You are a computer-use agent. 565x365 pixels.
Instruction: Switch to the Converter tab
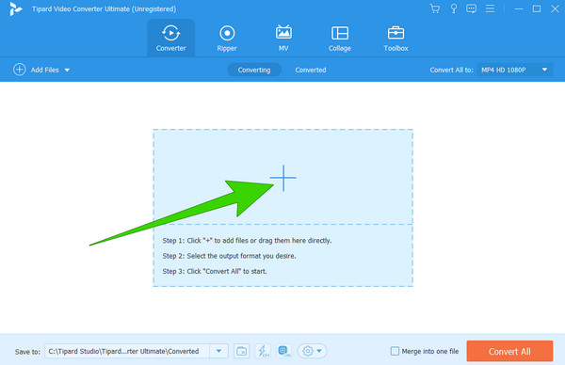coord(170,39)
